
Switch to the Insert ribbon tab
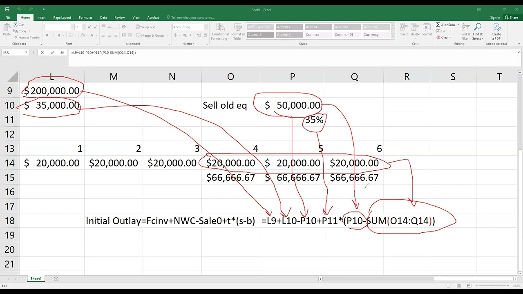(41, 18)
